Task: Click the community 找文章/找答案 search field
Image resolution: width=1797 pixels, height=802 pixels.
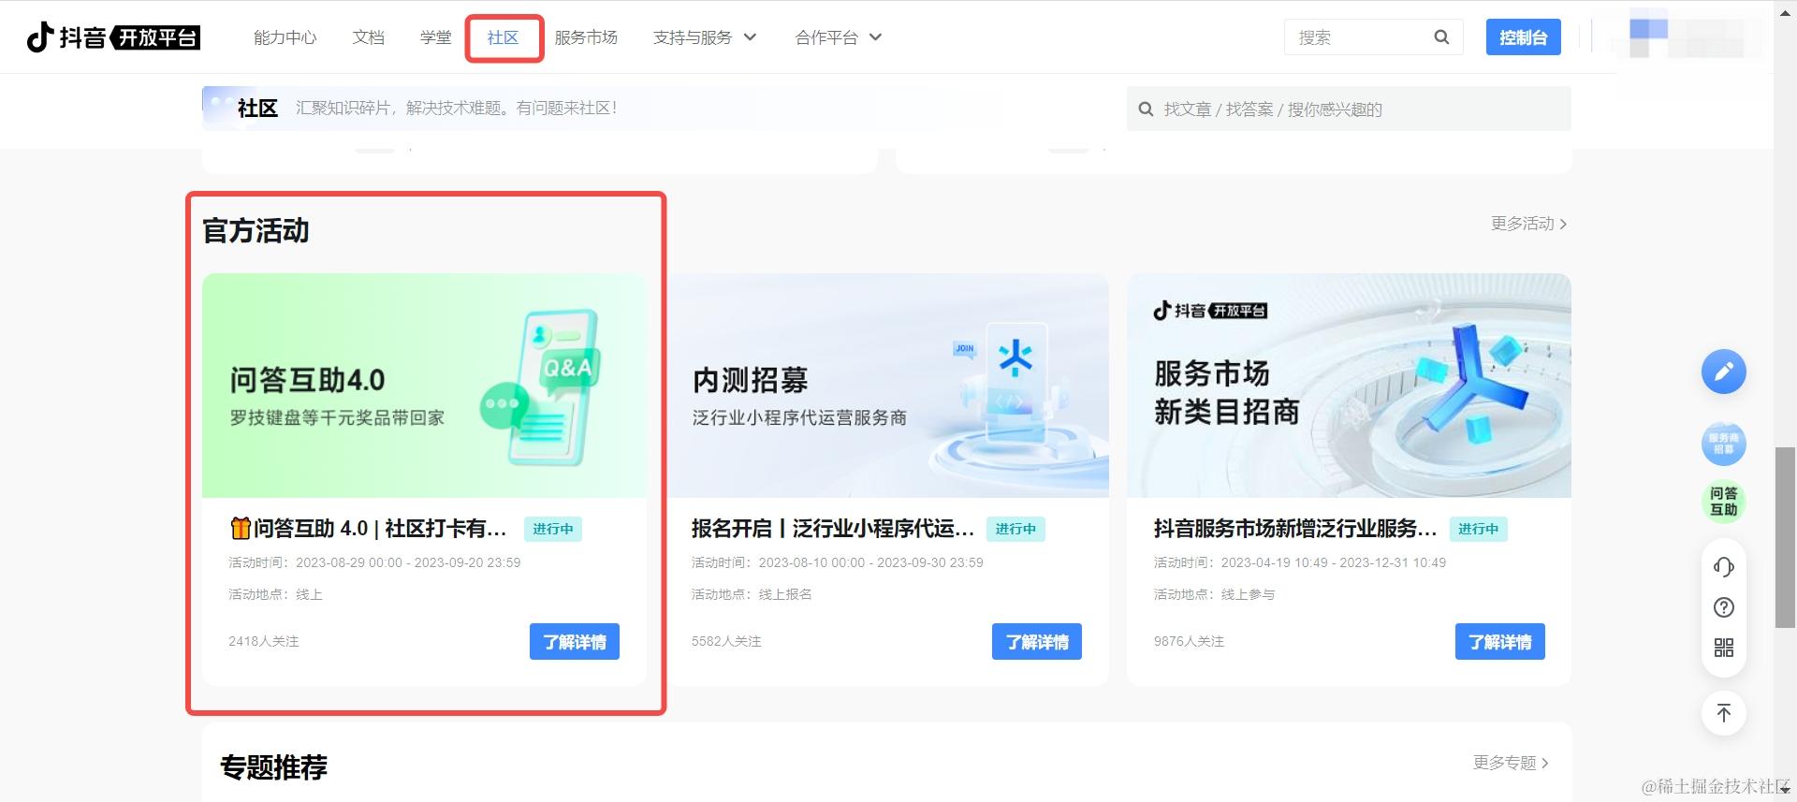Action: pos(1349,109)
